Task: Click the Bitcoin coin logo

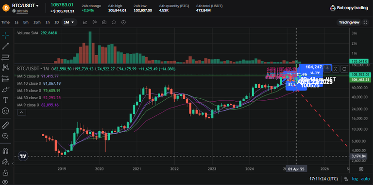Action: point(6,8)
